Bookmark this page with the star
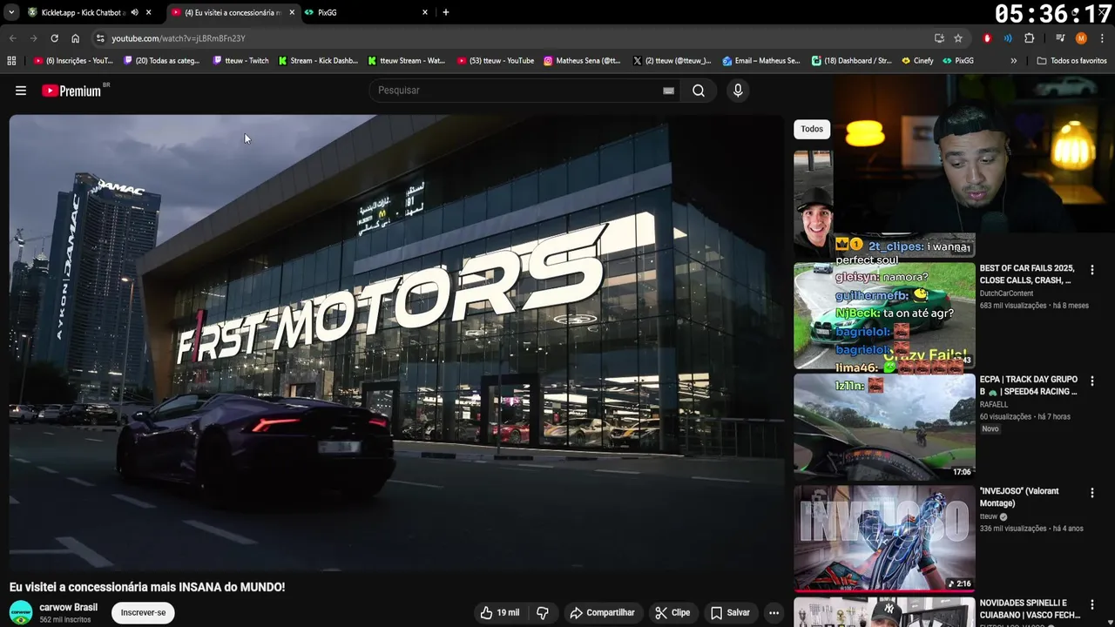The height and width of the screenshot is (627, 1115). coord(958,38)
